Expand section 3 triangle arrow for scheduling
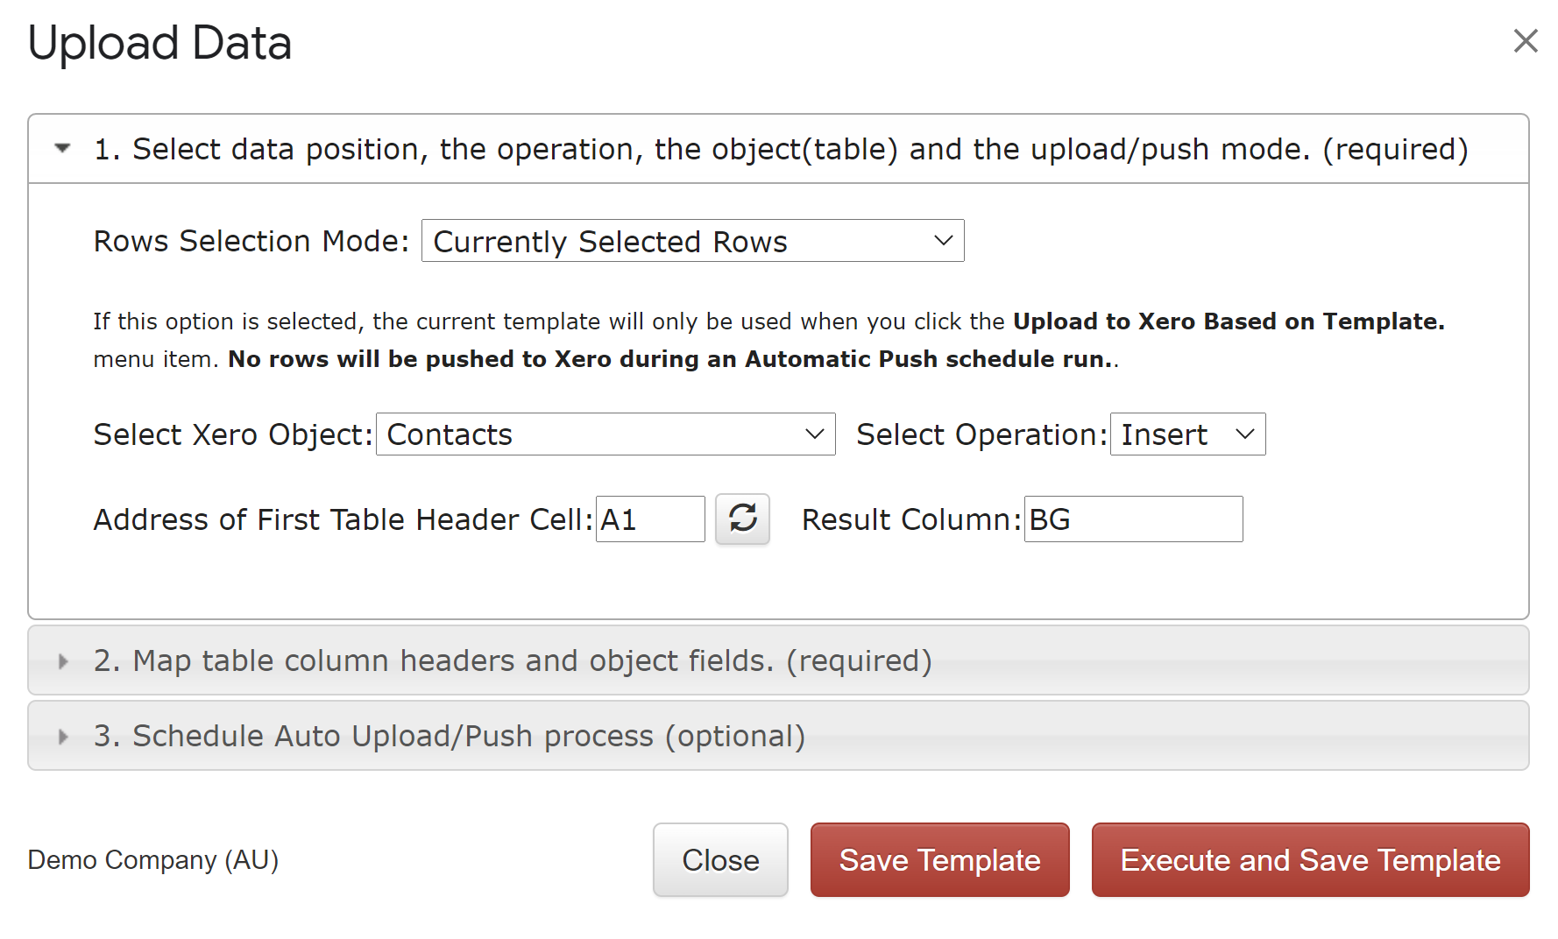 coord(63,737)
